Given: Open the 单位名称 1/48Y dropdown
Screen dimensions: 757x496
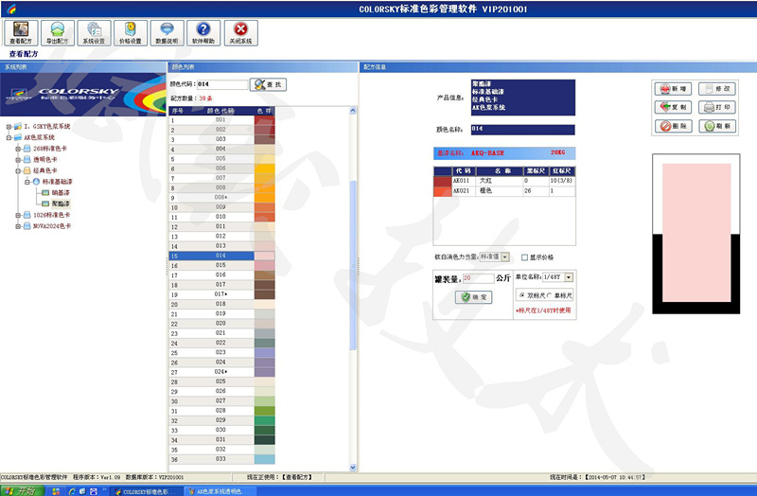Looking at the screenshot, I should pyautogui.click(x=569, y=277).
